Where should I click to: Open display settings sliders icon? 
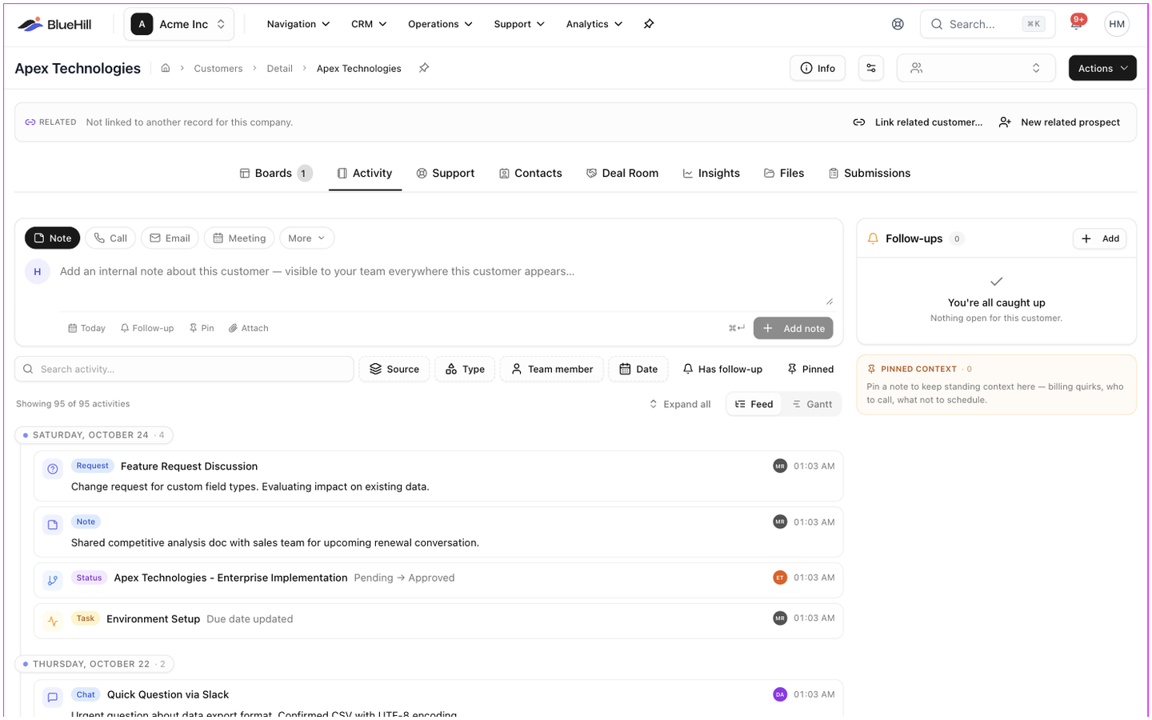(871, 68)
